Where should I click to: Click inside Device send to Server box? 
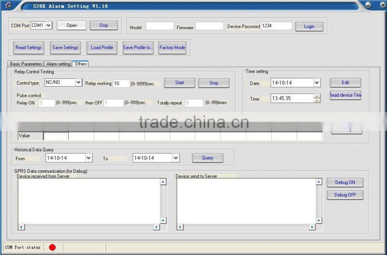pos(246,201)
